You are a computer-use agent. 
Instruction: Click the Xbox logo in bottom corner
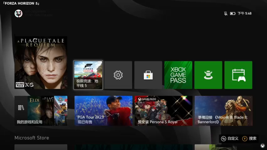point(263,146)
